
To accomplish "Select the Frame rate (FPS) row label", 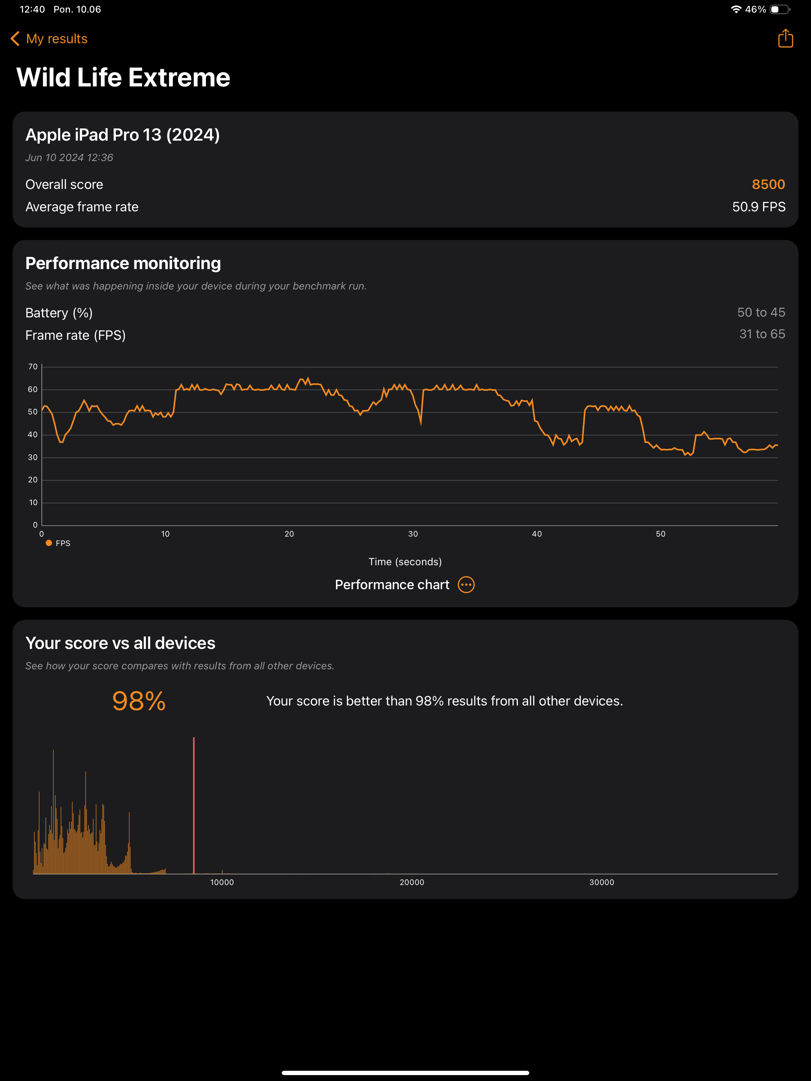I will (x=75, y=335).
